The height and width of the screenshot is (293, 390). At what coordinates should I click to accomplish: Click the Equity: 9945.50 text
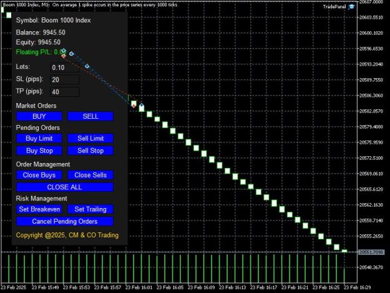coord(38,42)
